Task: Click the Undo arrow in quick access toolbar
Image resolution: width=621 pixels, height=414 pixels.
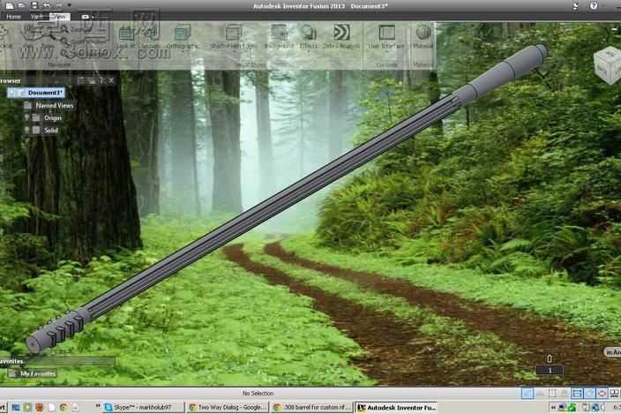Action: point(47,5)
